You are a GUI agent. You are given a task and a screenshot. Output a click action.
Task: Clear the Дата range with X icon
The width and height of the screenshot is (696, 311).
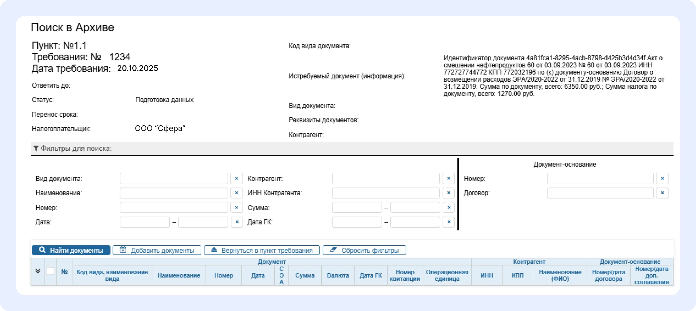point(237,222)
